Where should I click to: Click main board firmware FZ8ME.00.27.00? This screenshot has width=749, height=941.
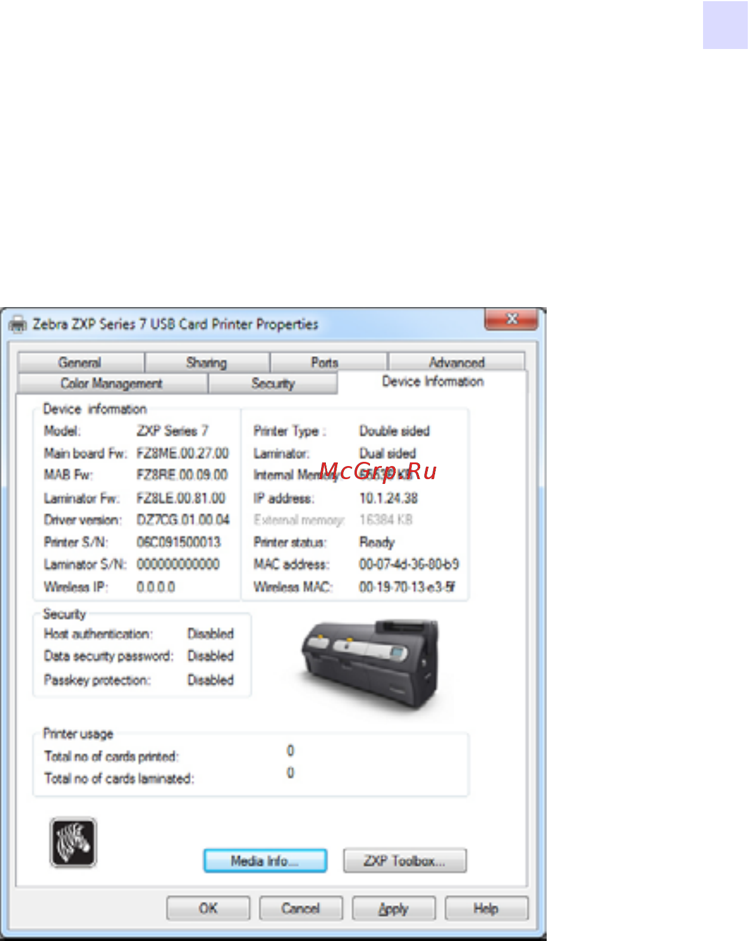[x=183, y=453]
